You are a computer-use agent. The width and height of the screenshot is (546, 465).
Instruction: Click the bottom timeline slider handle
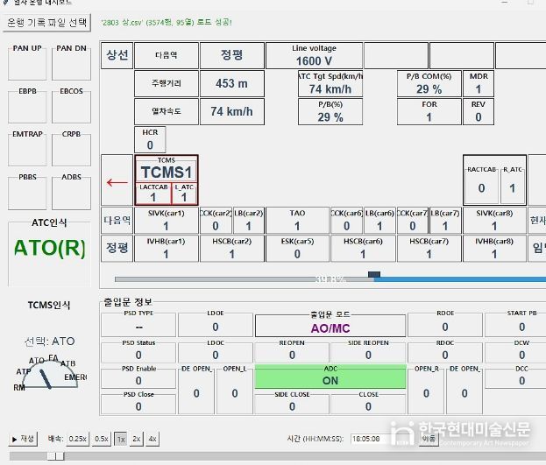(x=55, y=455)
